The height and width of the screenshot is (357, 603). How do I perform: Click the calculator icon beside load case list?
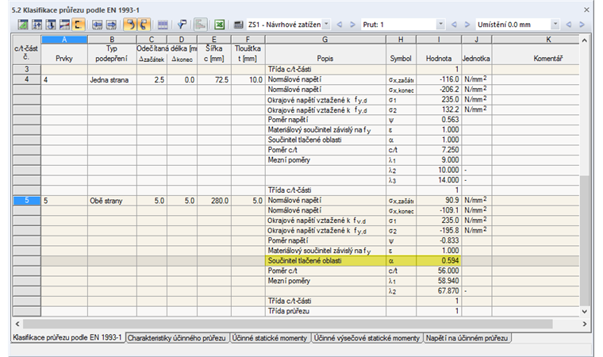(239, 25)
